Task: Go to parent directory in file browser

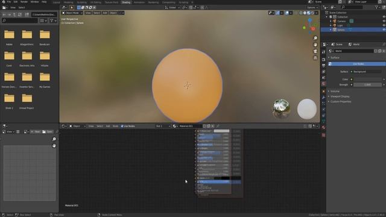Action: pyautogui.click(x=14, y=14)
